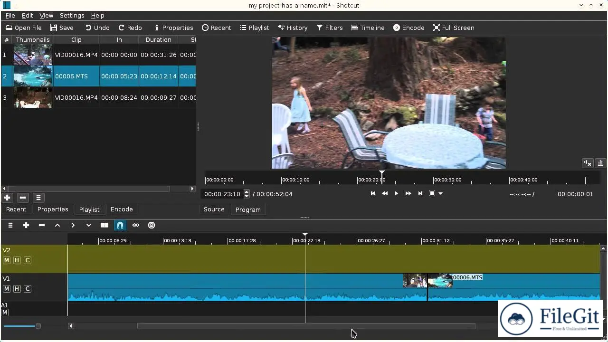Open the Properties panel from toolbar
The width and height of the screenshot is (608, 342).
click(173, 28)
